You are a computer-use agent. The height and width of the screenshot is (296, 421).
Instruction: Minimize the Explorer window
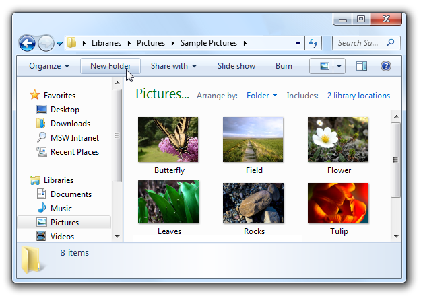pyautogui.click(x=343, y=19)
